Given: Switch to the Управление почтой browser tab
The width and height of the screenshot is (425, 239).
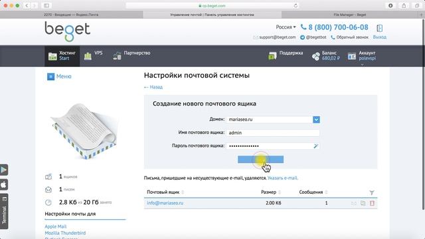Looking at the screenshot, I should [212, 15].
